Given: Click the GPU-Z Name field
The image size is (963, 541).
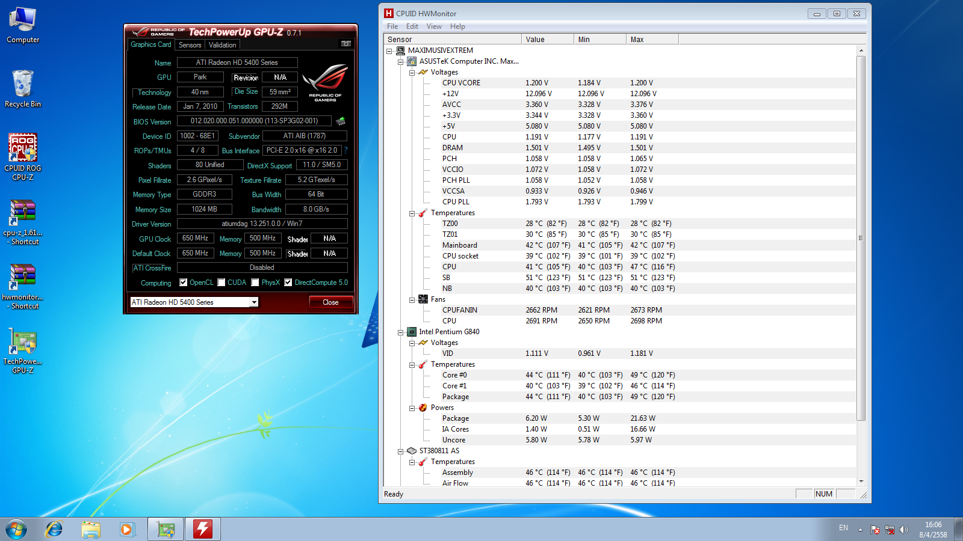Looking at the screenshot, I should click(237, 63).
